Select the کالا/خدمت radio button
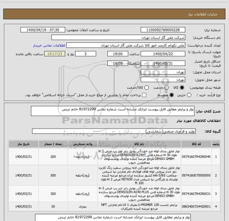This screenshot has height=221, width=229. coord(146,88)
